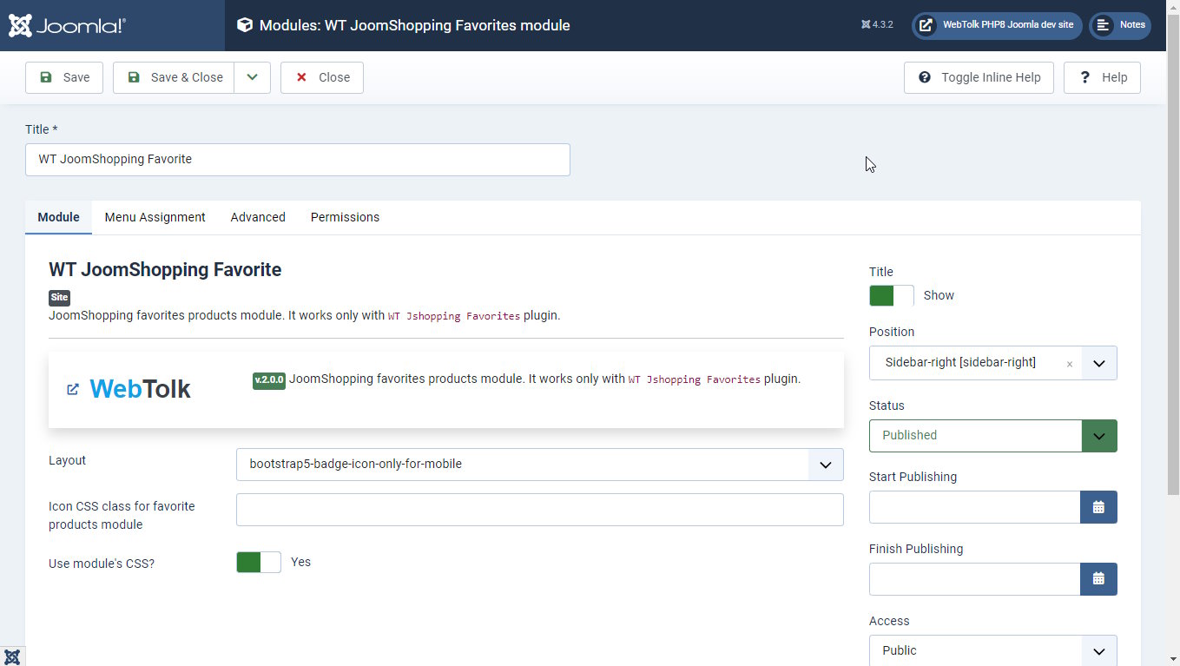This screenshot has height=666, width=1180.
Task: Open the Layout dropdown
Action: (540, 465)
